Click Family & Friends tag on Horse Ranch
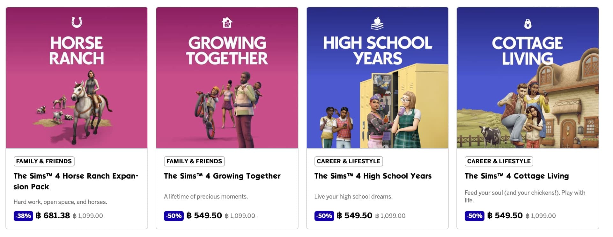The width and height of the screenshot is (613, 237). tap(44, 161)
